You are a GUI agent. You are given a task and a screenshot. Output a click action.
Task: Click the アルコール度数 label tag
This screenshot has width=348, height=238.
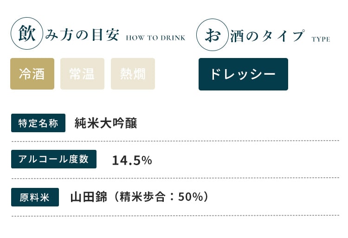tap(54, 159)
